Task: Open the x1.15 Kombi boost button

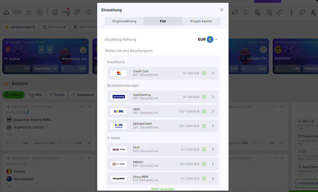Action: (307, 183)
